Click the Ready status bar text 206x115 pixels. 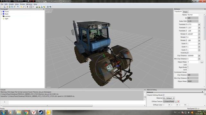pyautogui.click(x=2, y=109)
